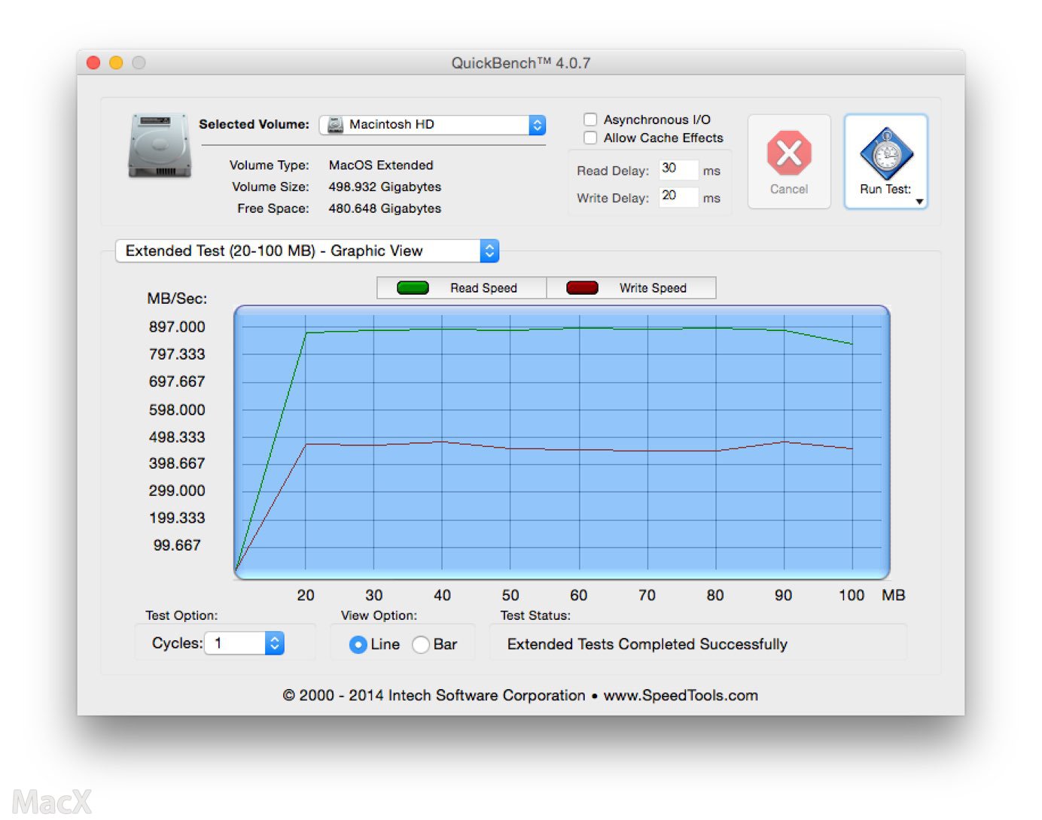Click the 480.648 Gigabytes free space value

tap(385, 208)
